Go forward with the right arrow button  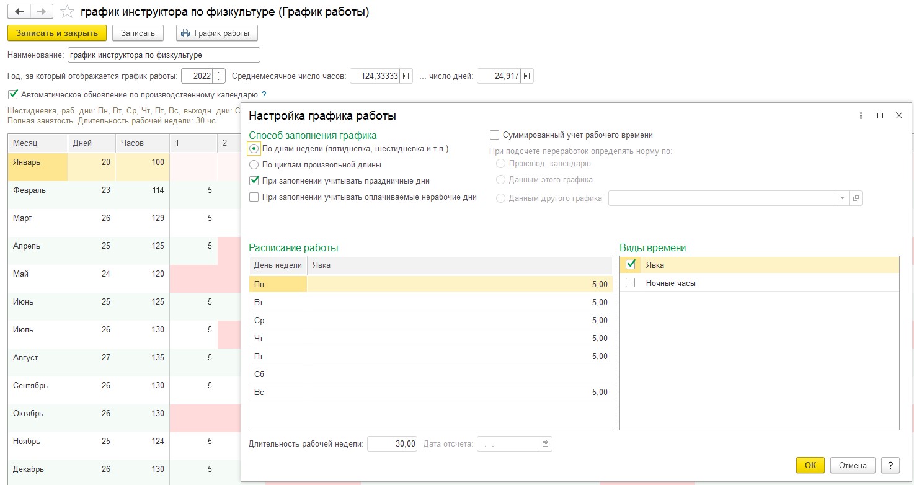[42, 12]
